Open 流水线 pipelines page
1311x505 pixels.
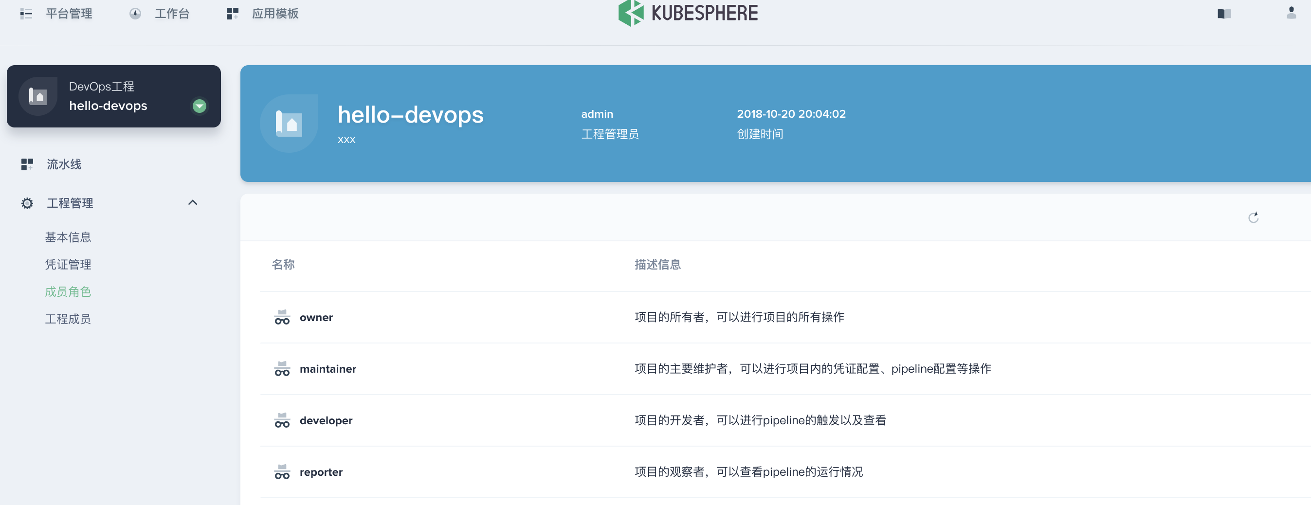(x=64, y=164)
